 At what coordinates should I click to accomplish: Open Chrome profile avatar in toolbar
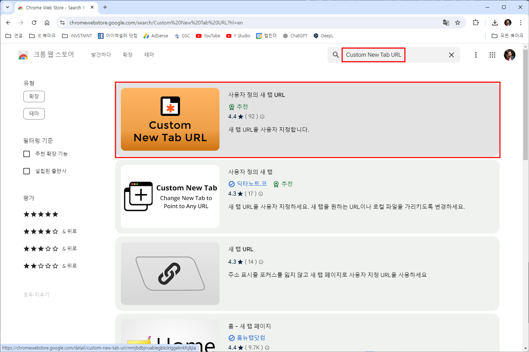[x=508, y=23]
